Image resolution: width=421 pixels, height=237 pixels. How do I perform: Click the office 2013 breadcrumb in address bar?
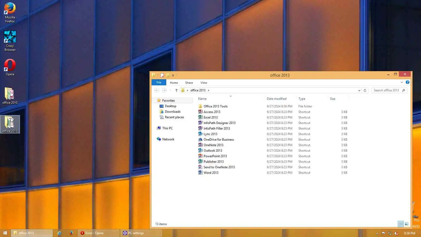pos(198,90)
